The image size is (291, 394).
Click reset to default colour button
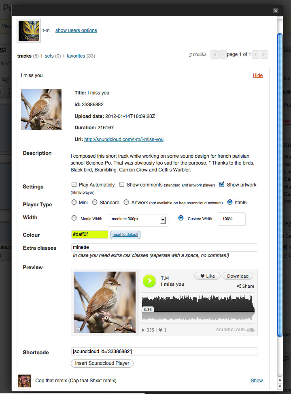(125, 235)
